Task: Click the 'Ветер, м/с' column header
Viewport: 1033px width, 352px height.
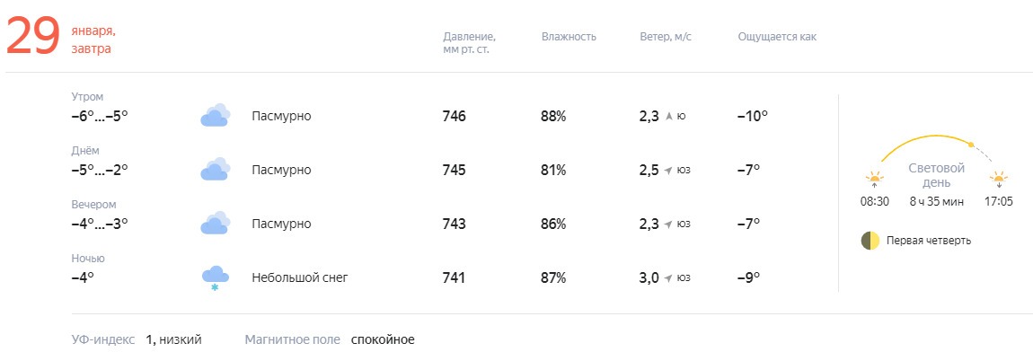Action: click(666, 37)
